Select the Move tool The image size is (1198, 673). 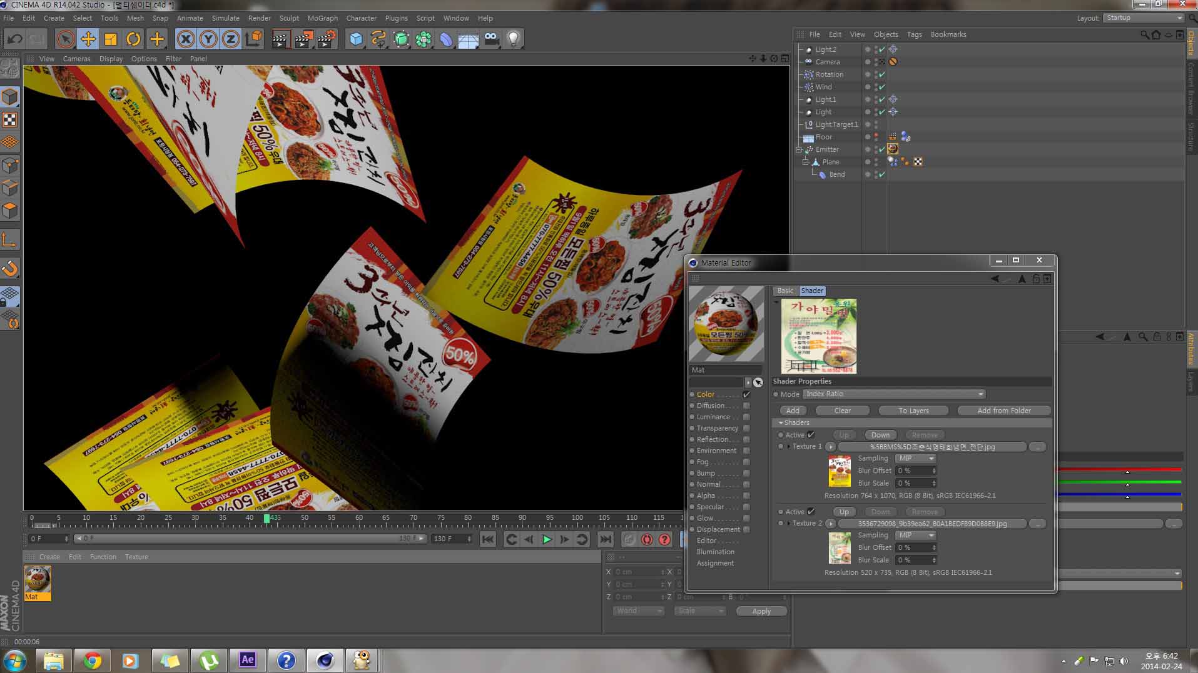(x=88, y=39)
